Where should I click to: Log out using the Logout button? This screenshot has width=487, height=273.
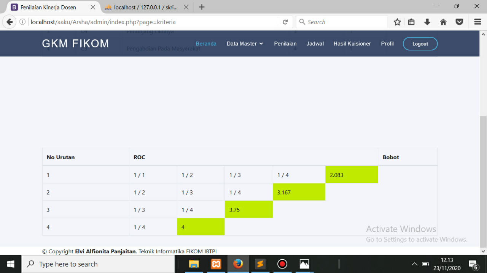[420, 44]
